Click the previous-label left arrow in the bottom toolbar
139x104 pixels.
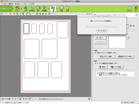(12, 99)
